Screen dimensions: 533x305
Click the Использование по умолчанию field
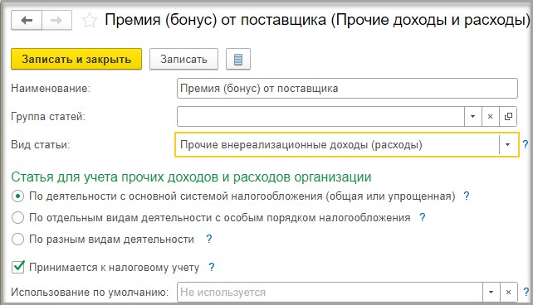coord(330,292)
